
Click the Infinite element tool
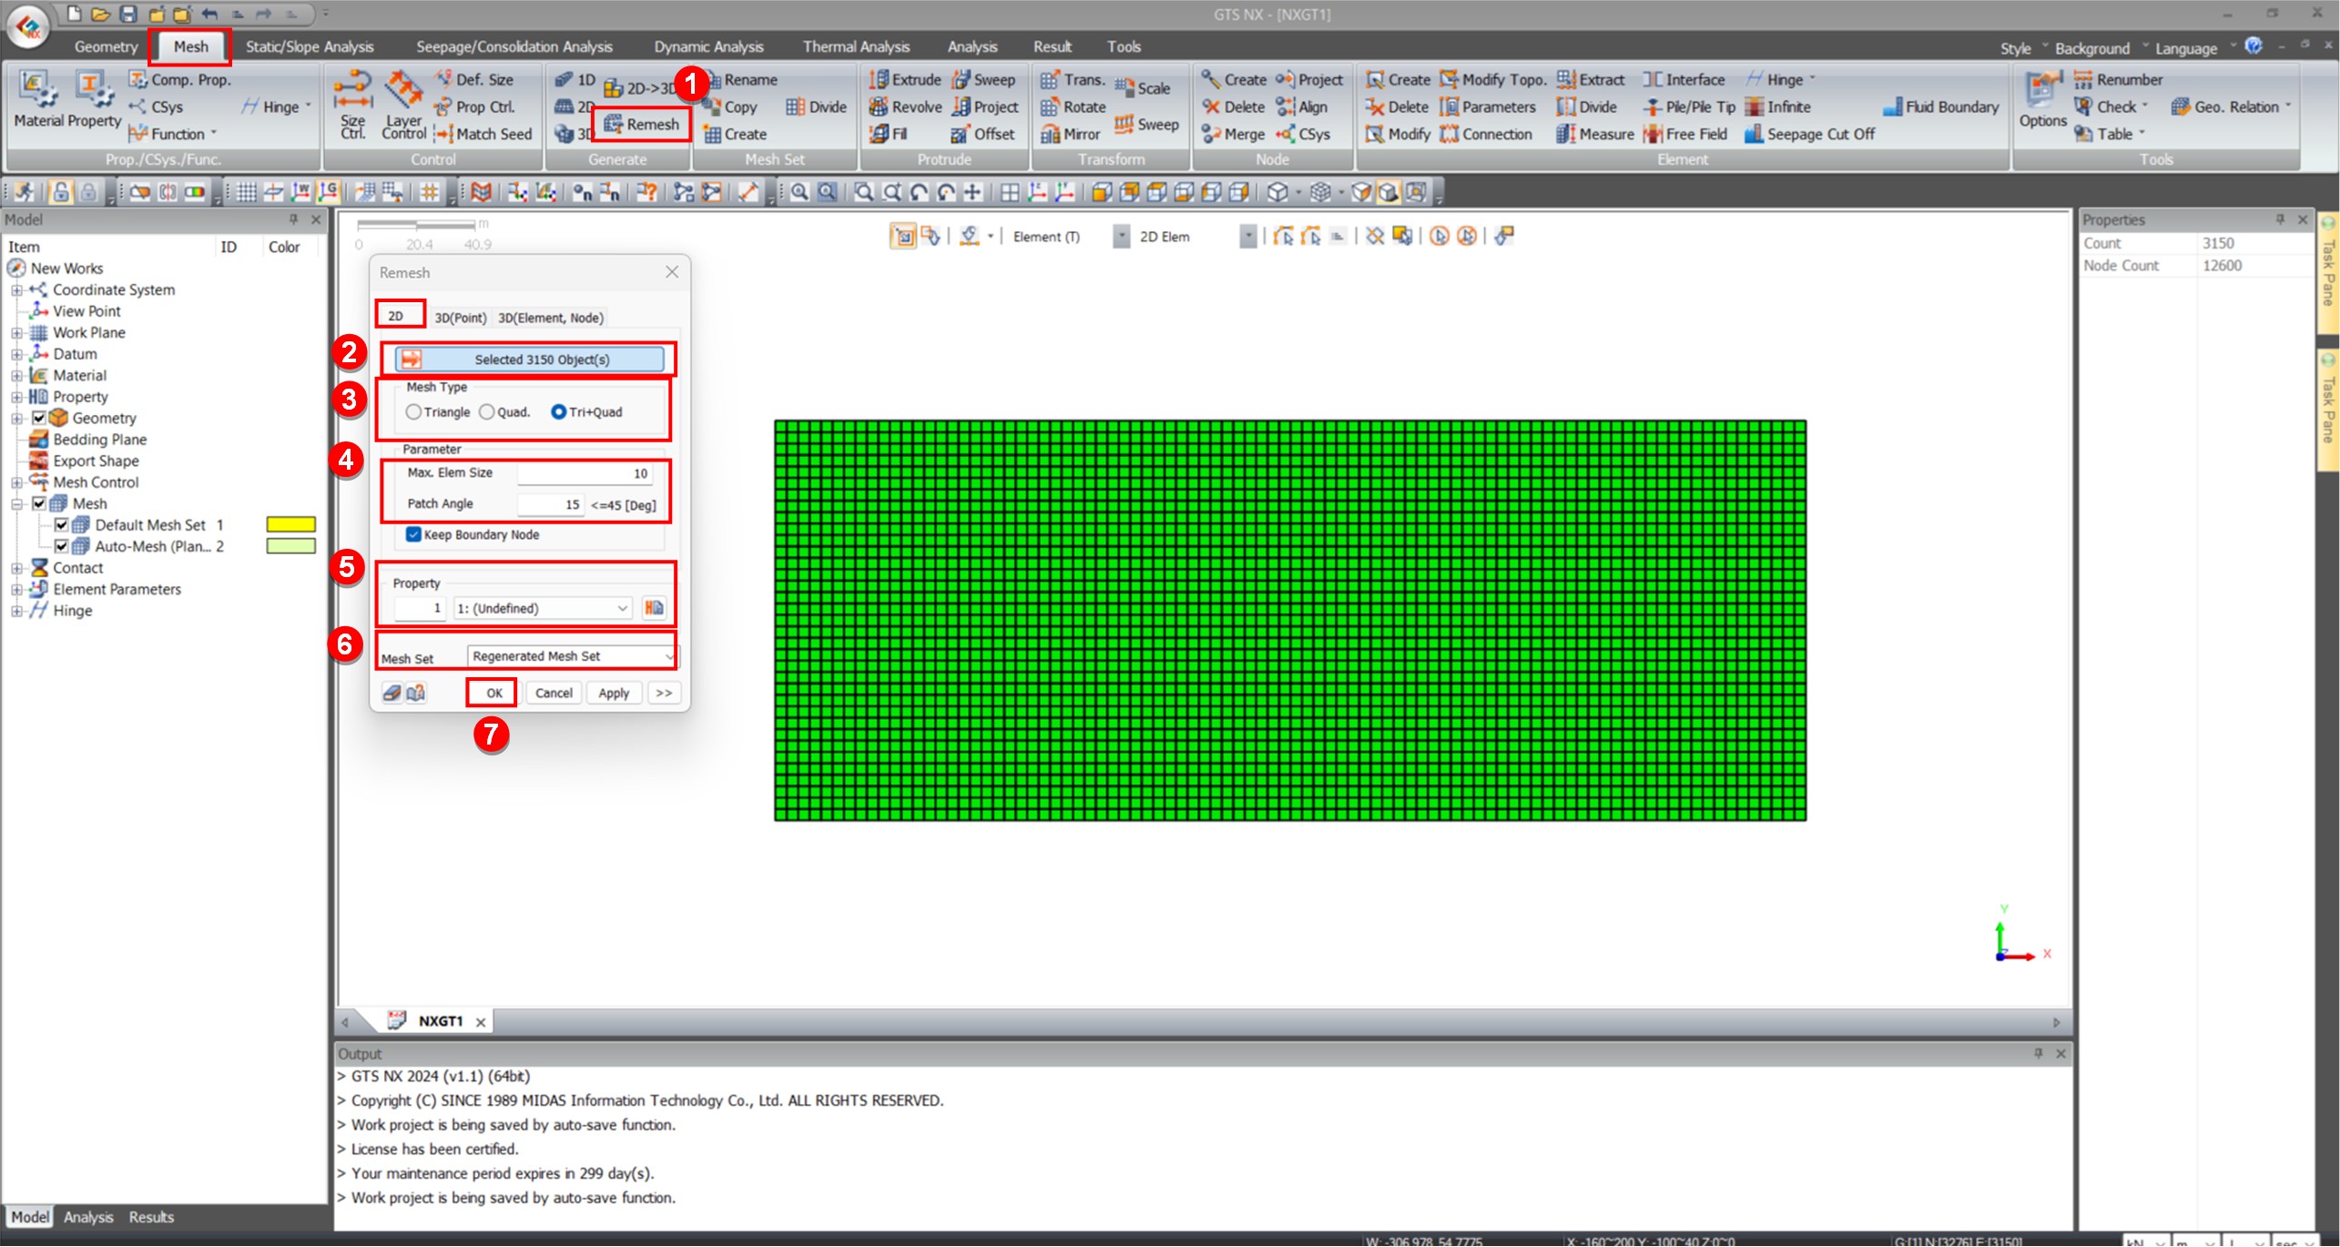[1777, 107]
